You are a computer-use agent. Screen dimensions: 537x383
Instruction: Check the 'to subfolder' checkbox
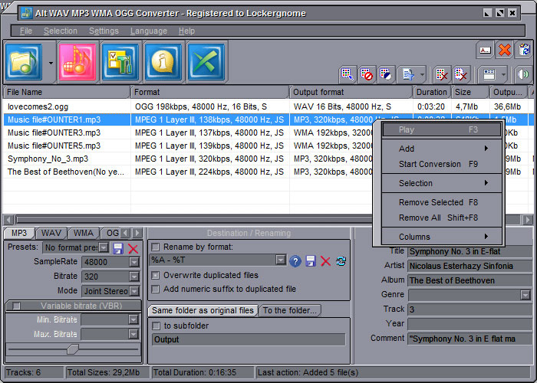pyautogui.click(x=156, y=326)
